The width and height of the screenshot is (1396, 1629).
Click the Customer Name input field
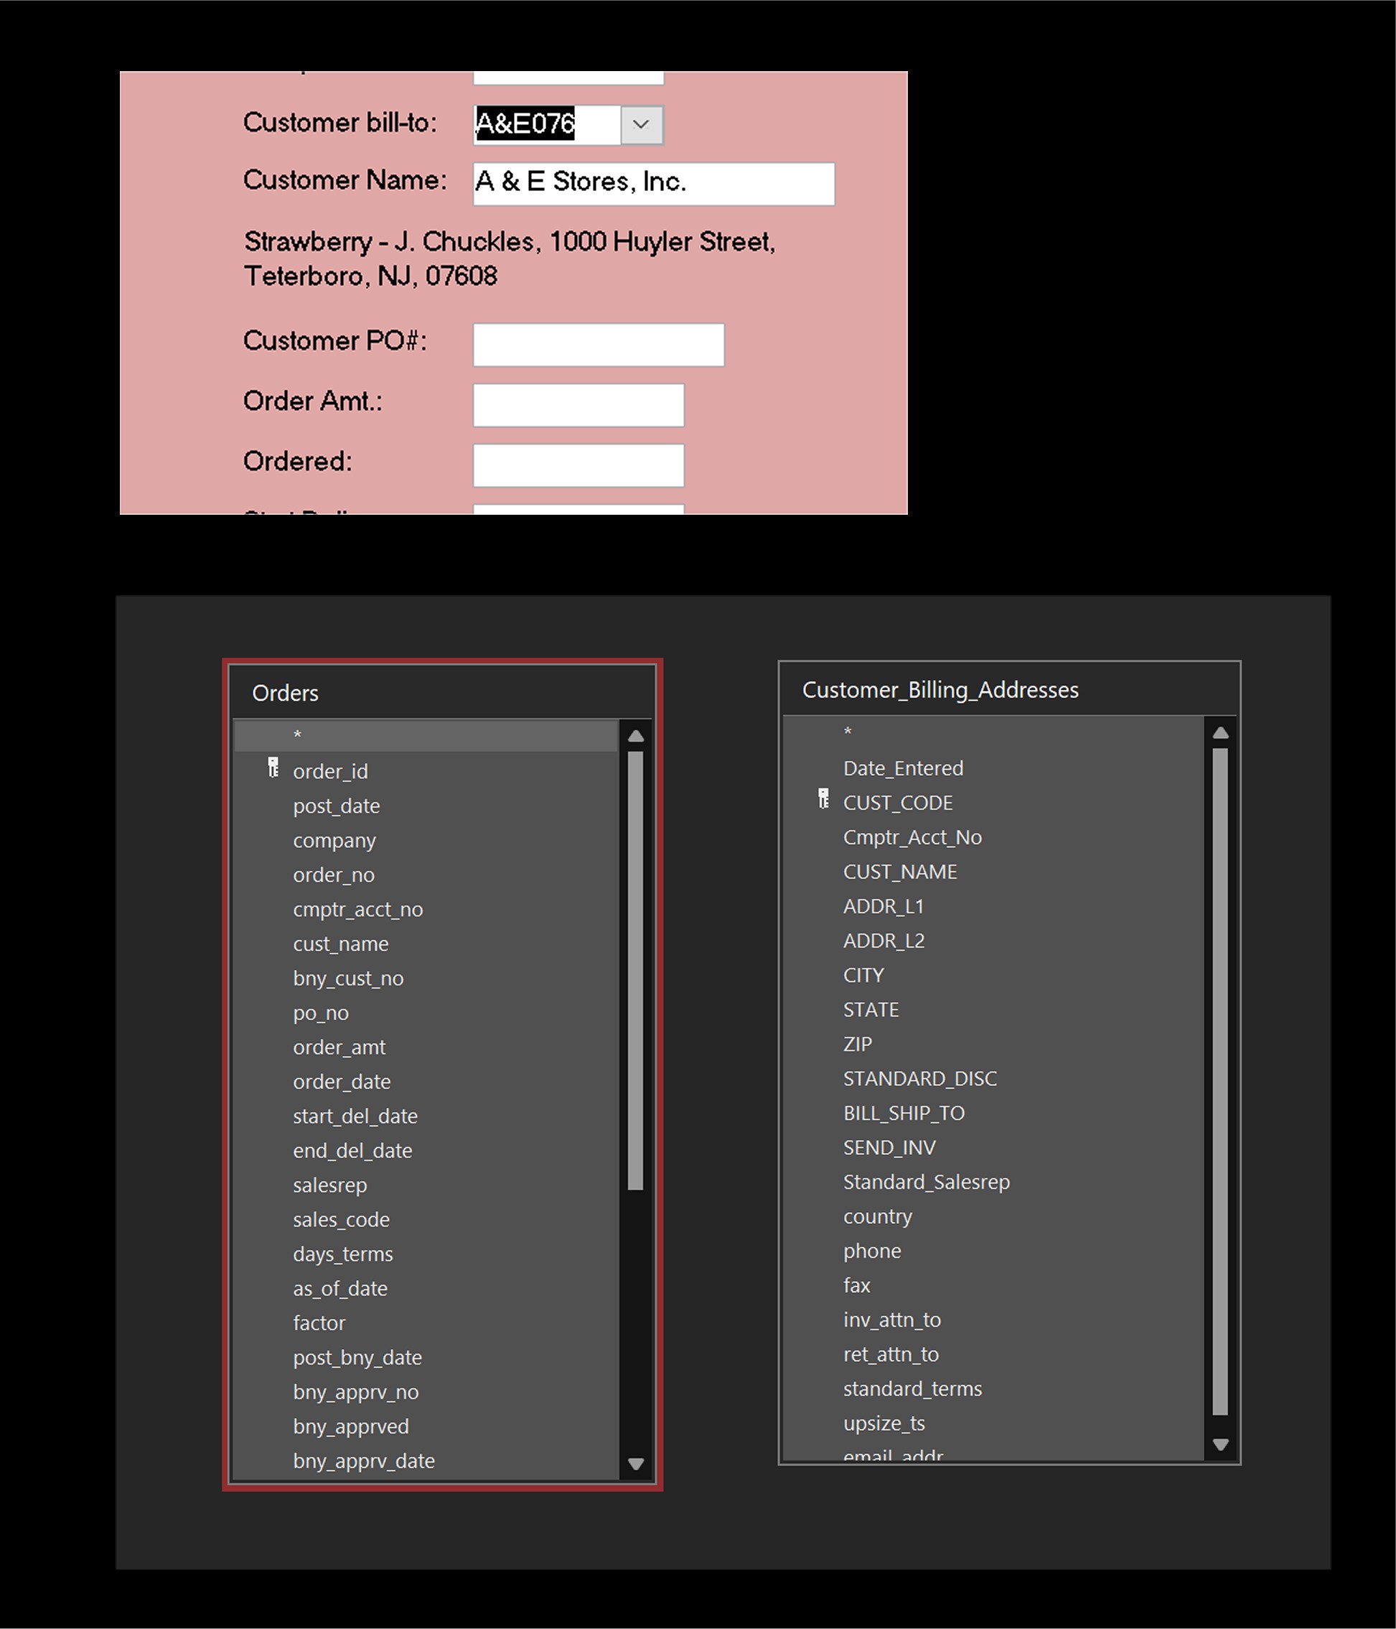pyautogui.click(x=654, y=184)
